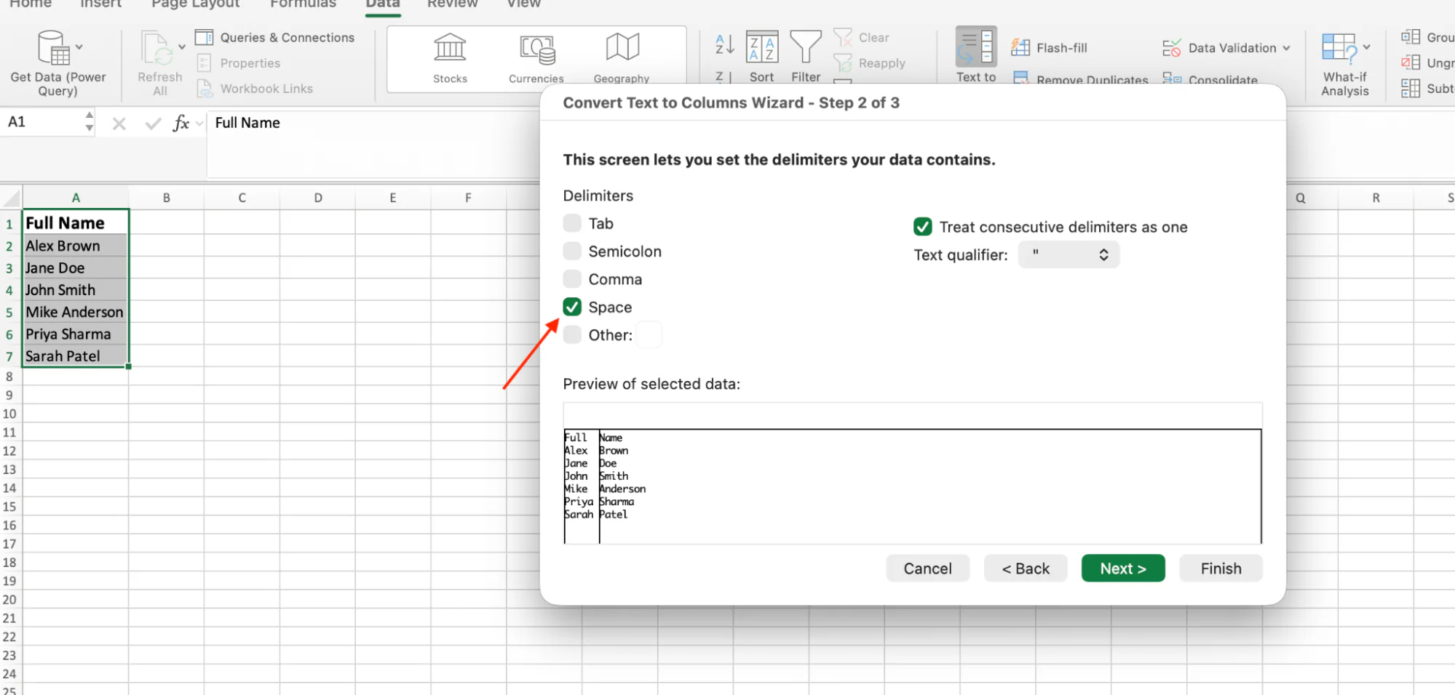Open Workbook Links
Image resolution: width=1455 pixels, height=695 pixels.
pyautogui.click(x=255, y=89)
